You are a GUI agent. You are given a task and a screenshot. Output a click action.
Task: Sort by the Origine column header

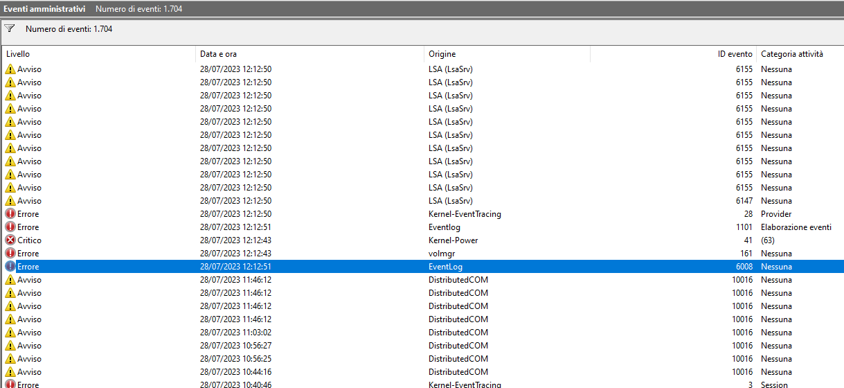[508, 54]
